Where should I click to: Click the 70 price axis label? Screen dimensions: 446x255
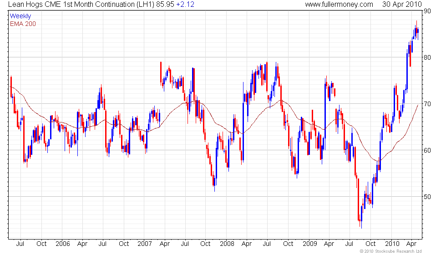[427, 104]
